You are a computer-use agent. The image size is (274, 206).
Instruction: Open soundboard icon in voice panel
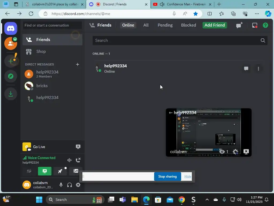(x=76, y=171)
